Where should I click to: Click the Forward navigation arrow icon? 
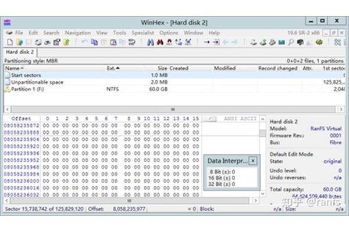click(235, 42)
